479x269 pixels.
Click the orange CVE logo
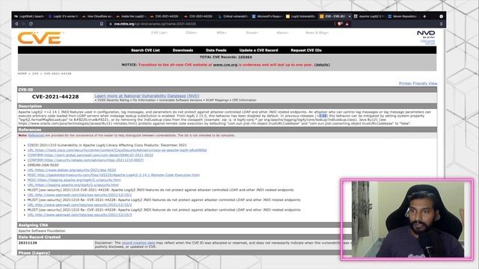pos(40,38)
